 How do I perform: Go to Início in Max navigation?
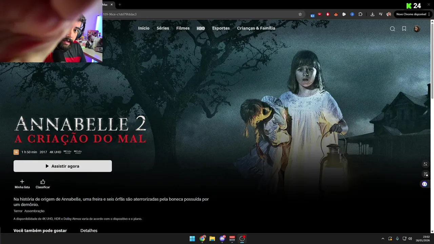pos(144,28)
